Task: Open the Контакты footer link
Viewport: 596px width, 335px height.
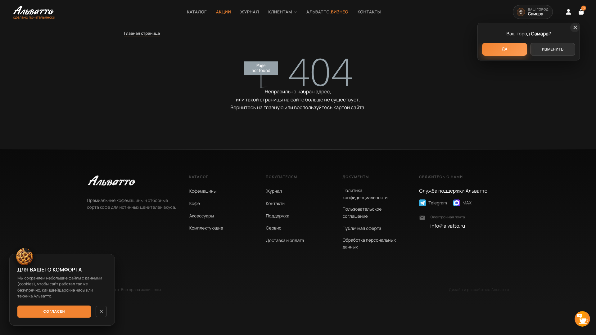Action: 275,203
